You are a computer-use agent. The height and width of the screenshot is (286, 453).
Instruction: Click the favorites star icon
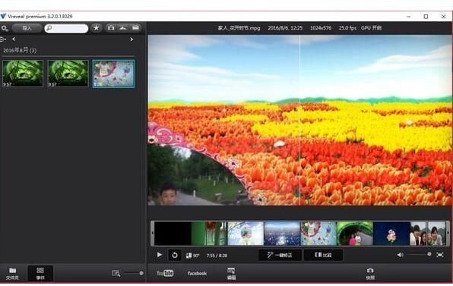[97, 27]
